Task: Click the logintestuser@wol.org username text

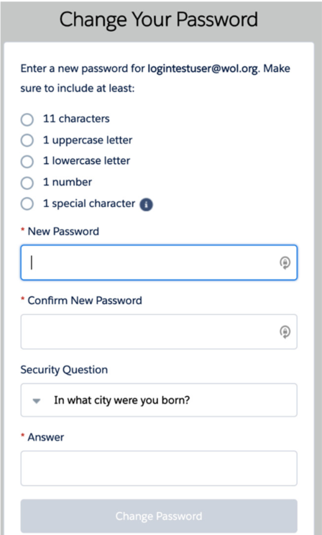Action: (x=204, y=68)
